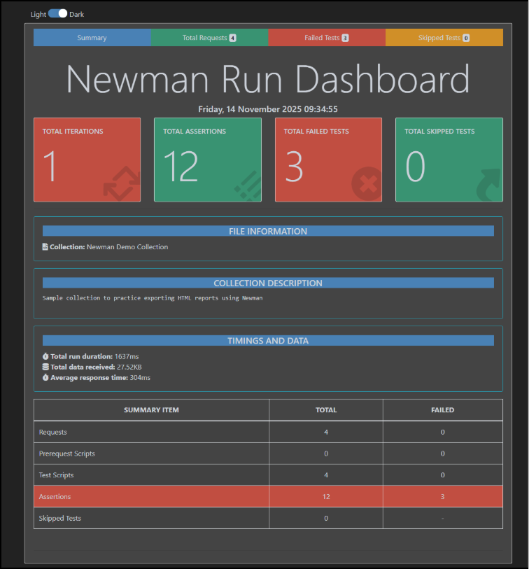Select the Total Failed Tests card
This screenshot has height=569, width=529.
[328, 160]
